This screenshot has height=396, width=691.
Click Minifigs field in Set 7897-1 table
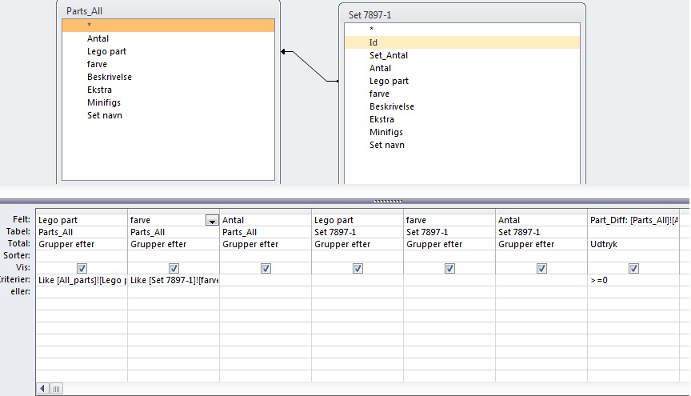click(x=386, y=132)
